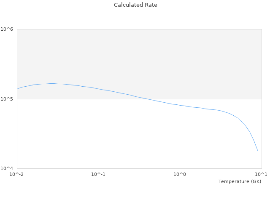
Task: Click the left starting point of blue curve
Action: 17,89
